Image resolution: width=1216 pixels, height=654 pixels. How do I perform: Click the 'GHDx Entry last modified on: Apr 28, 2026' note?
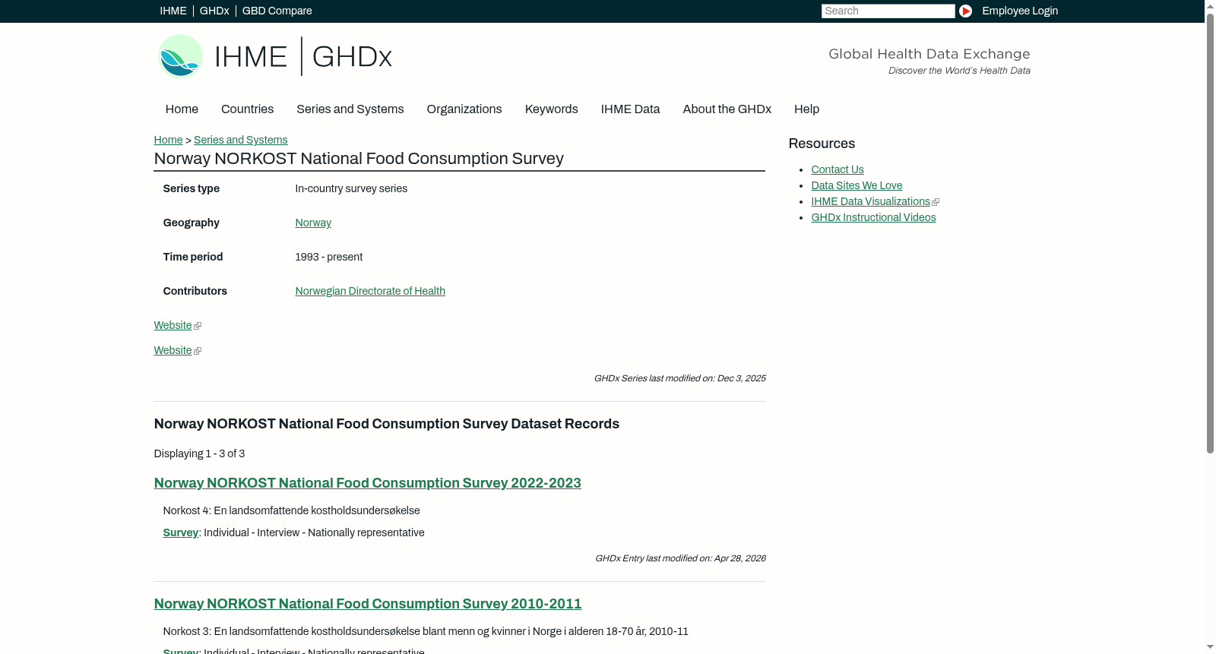pyautogui.click(x=680, y=558)
